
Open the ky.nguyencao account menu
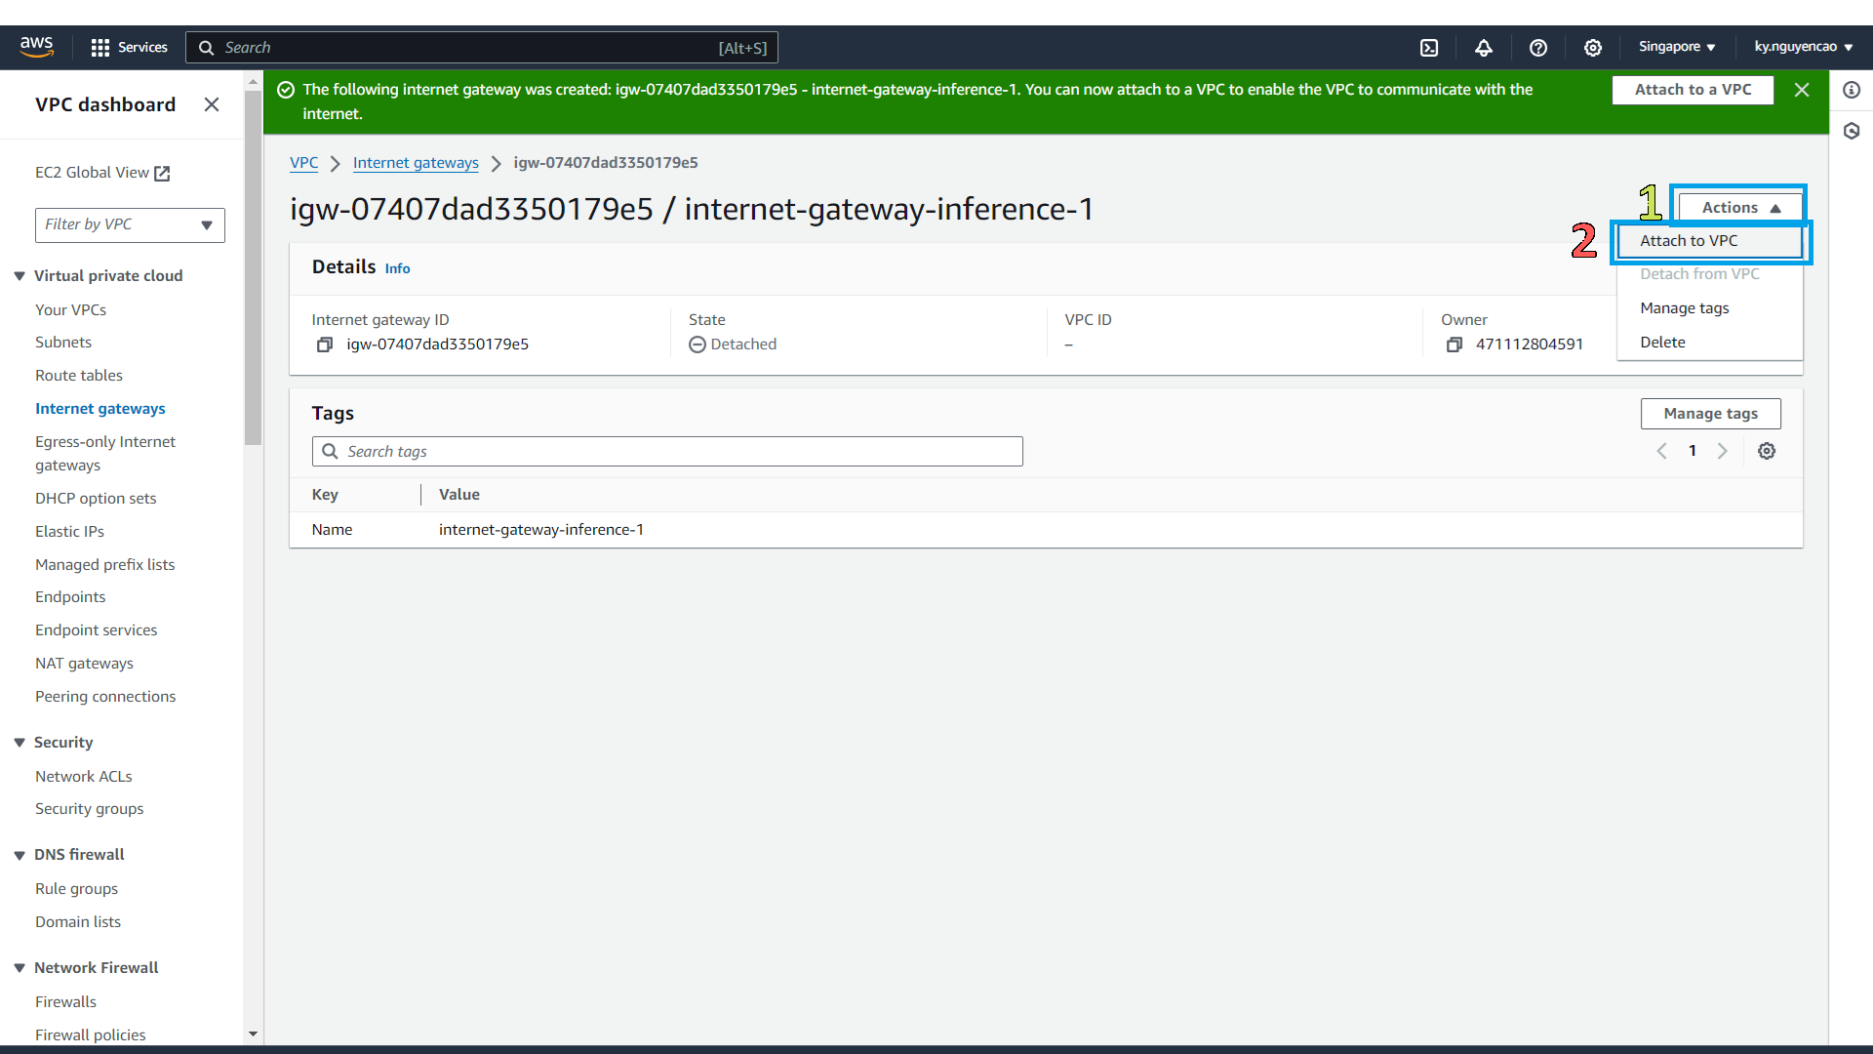pyautogui.click(x=1804, y=47)
